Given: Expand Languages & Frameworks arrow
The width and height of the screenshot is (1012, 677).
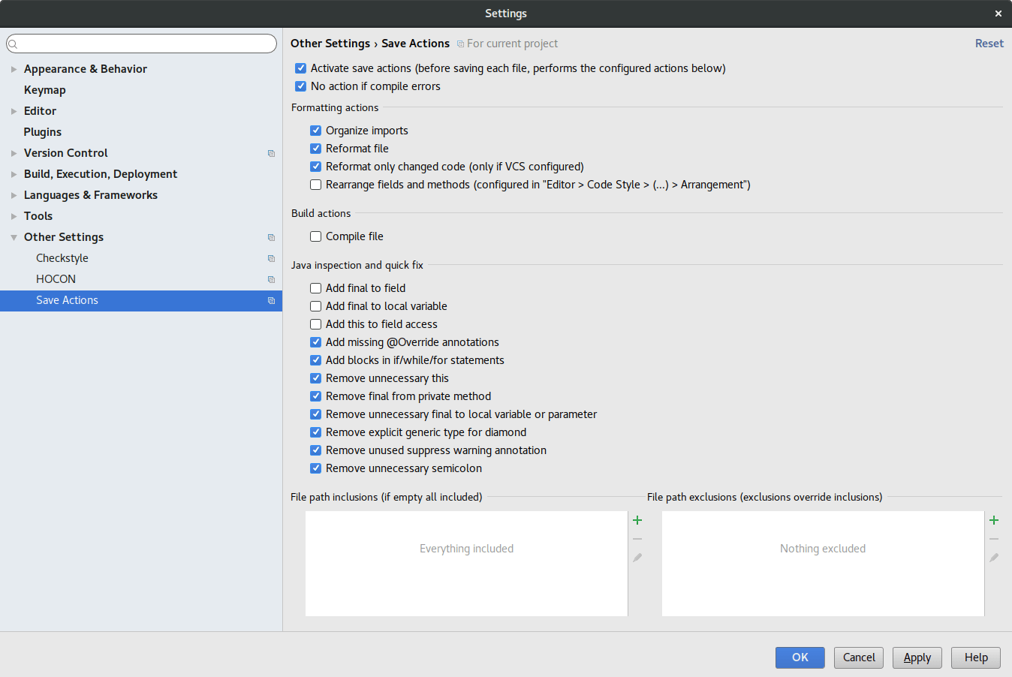Looking at the screenshot, I should (14, 195).
